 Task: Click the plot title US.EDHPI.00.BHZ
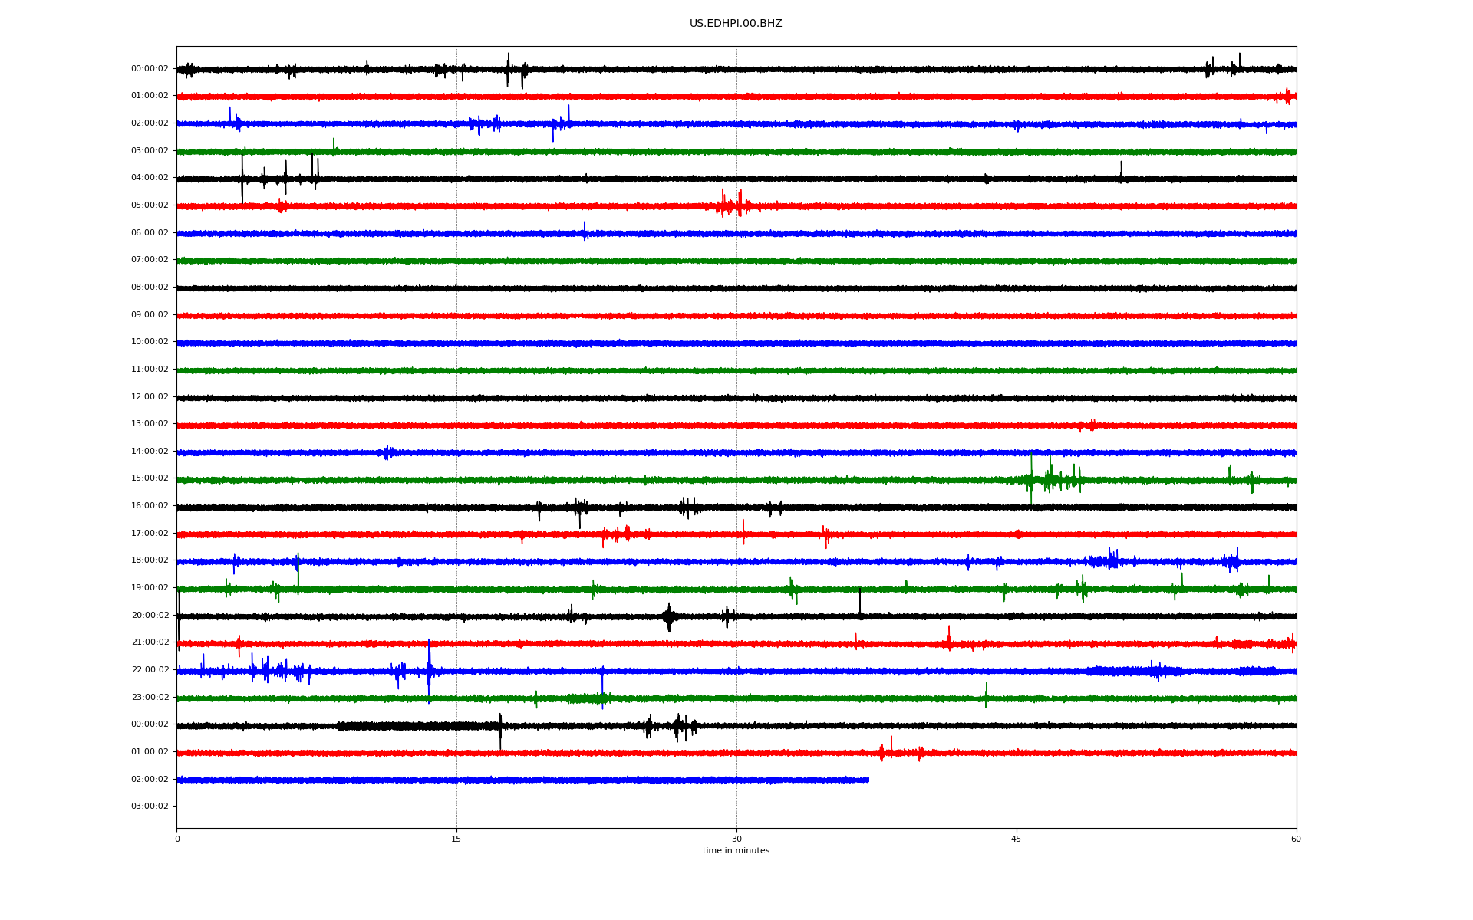pos(736,24)
